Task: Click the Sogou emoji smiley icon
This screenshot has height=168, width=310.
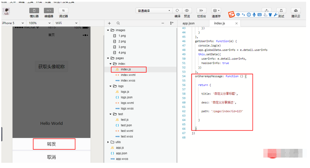Action: click(249, 15)
